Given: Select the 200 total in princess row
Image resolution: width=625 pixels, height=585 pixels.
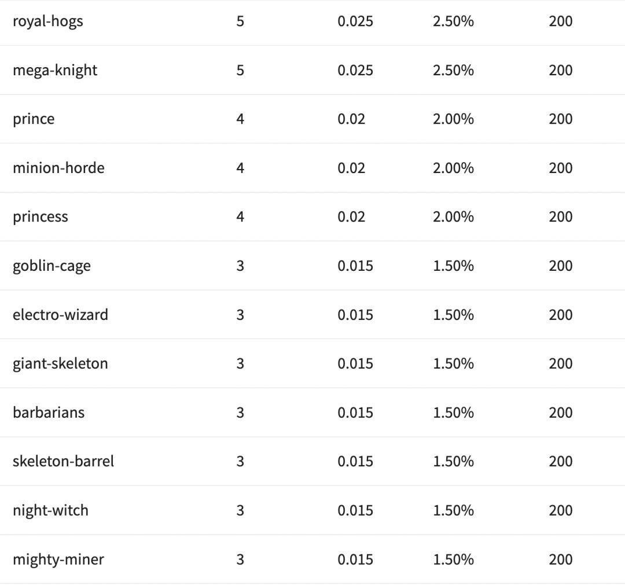Looking at the screenshot, I should tap(560, 217).
